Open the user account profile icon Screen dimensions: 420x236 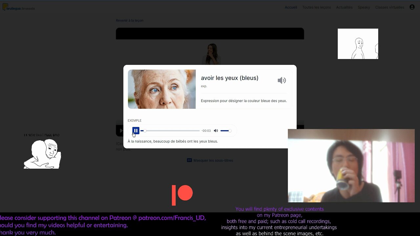point(412,7)
